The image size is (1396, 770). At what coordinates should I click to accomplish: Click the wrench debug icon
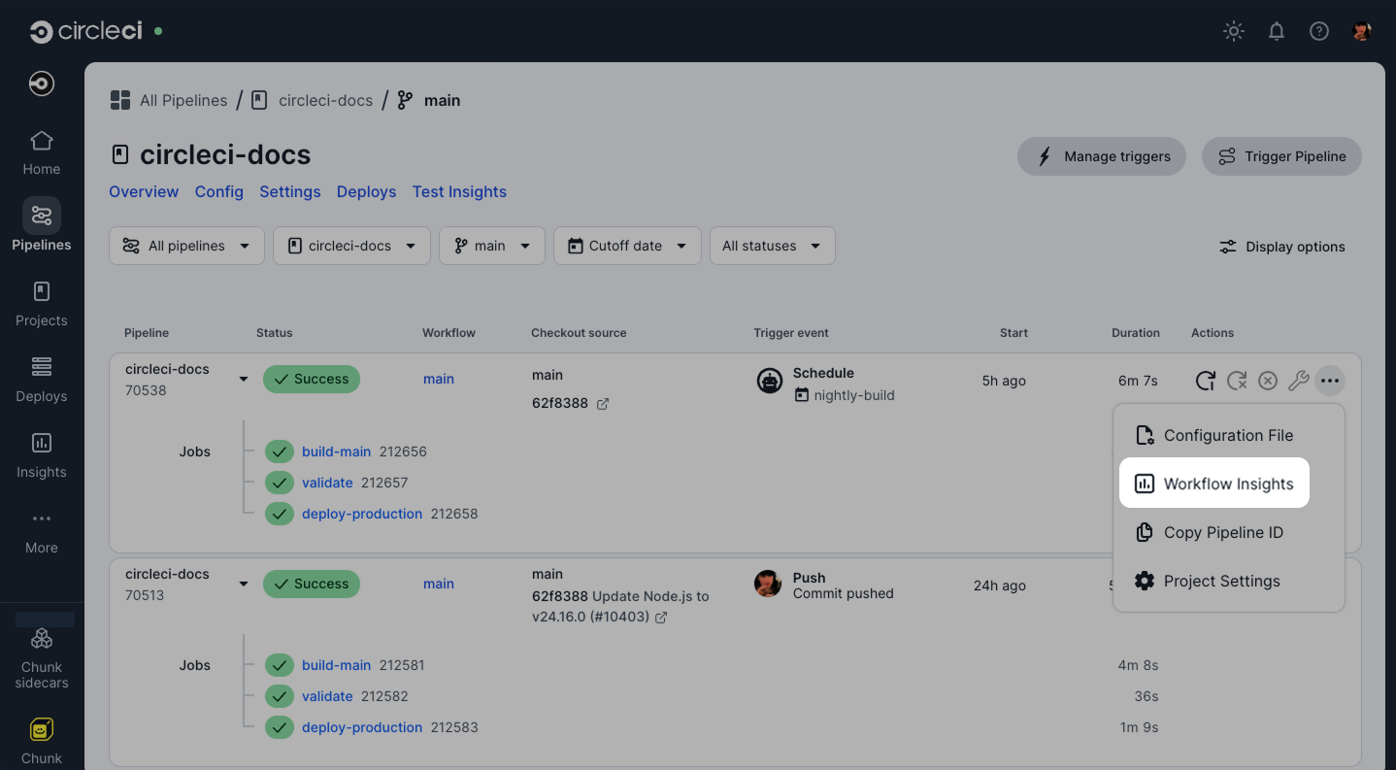pyautogui.click(x=1299, y=381)
